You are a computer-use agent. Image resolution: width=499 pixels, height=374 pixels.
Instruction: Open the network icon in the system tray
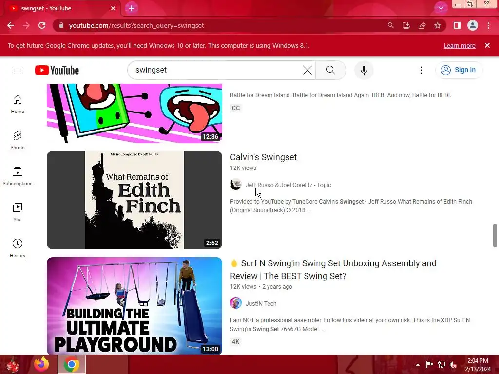pyautogui.click(x=441, y=364)
